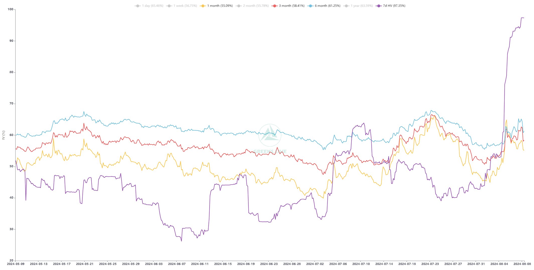
Task: Show the 1 year (63.59%) series
Action: tap(362, 6)
